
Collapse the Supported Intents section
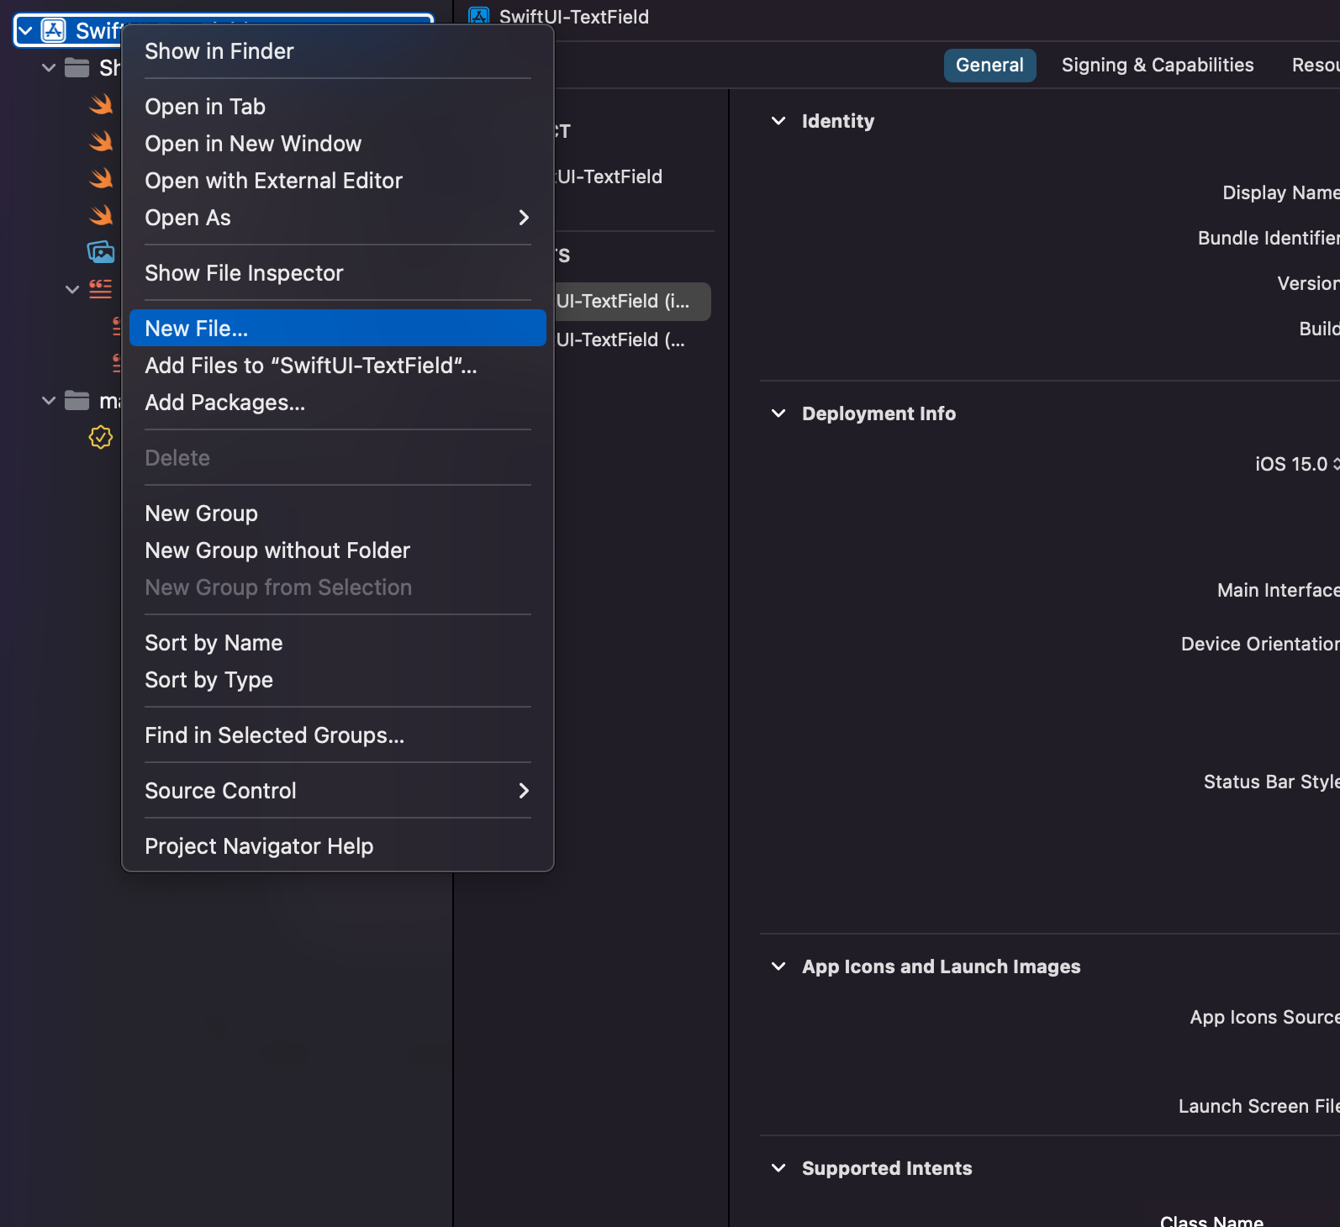pyautogui.click(x=778, y=1168)
